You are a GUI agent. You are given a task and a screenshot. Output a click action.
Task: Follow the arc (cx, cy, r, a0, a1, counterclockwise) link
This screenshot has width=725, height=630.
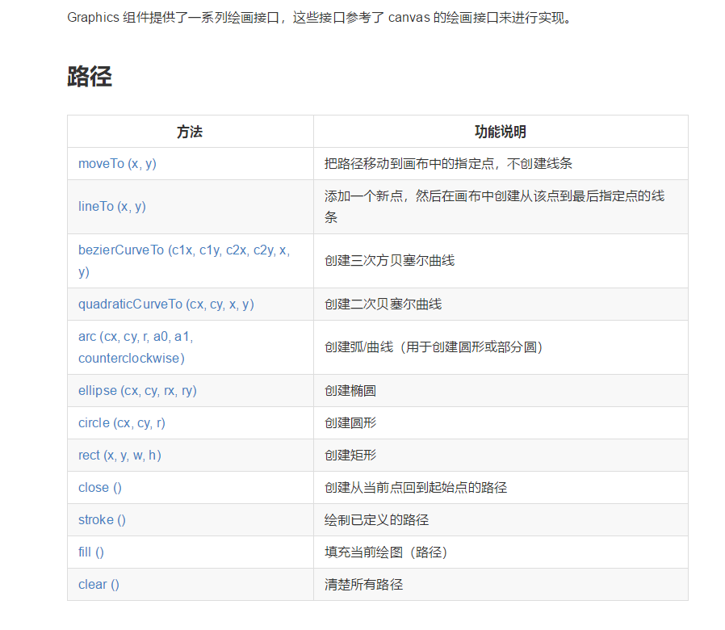[x=136, y=347]
